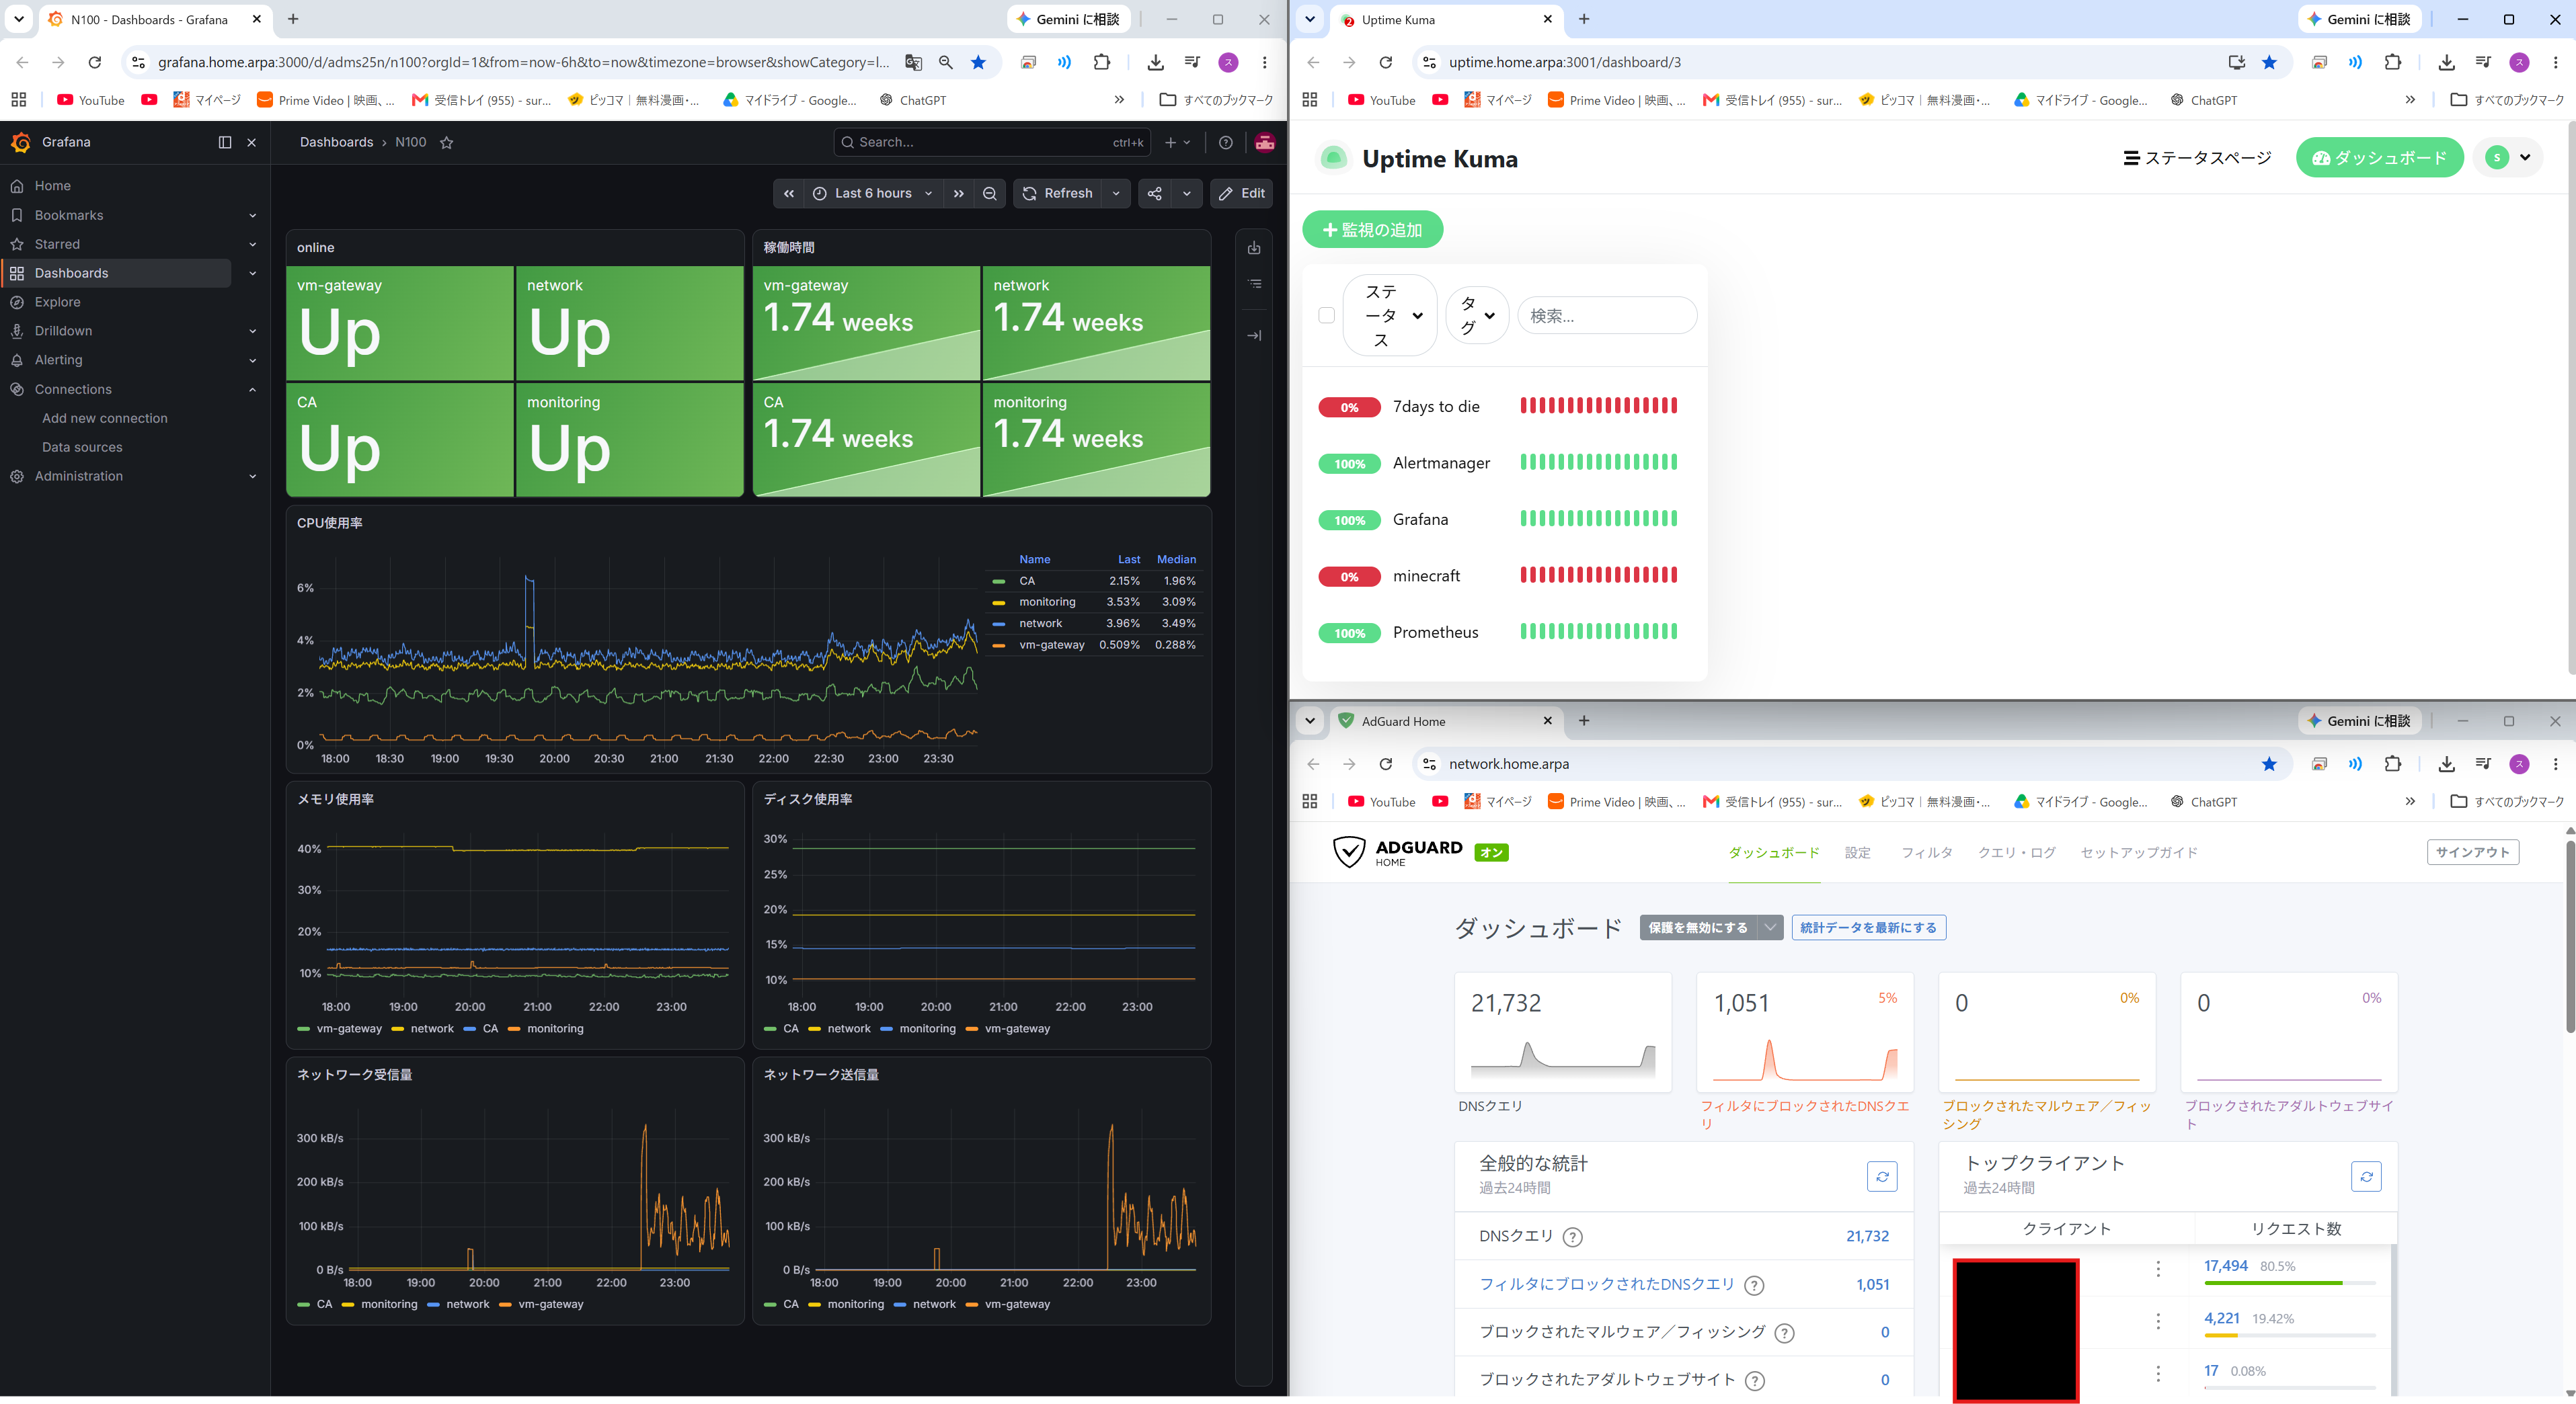Screen dimensions: 2576x1404
Task: Open dropdown beside 保護を無効にする button
Action: [x=1770, y=927]
